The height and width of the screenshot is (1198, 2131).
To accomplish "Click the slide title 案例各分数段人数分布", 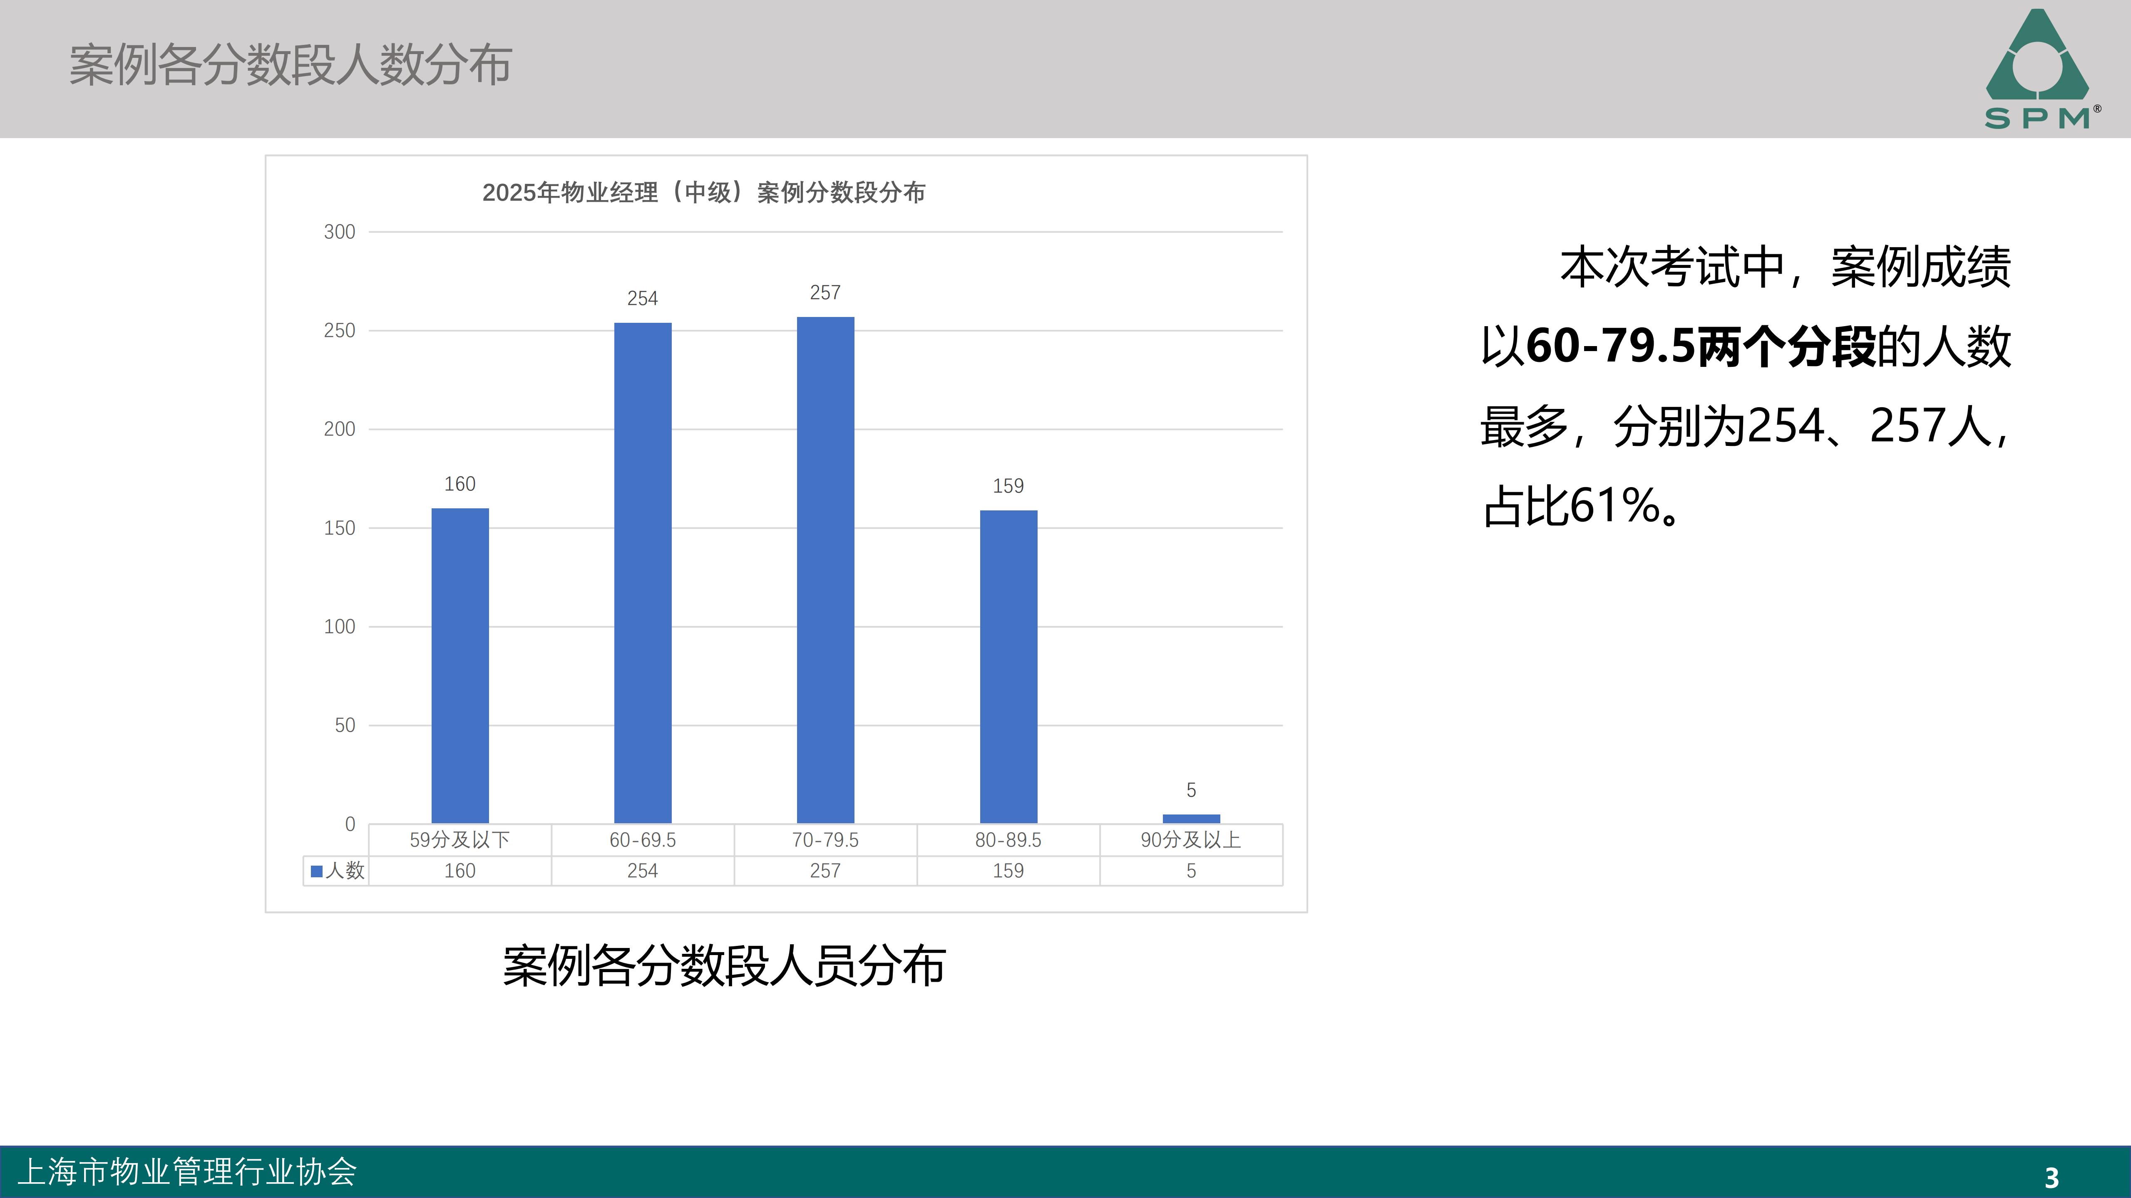I will [291, 65].
